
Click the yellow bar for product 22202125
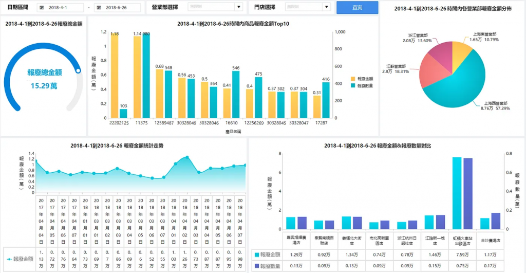coord(115,76)
